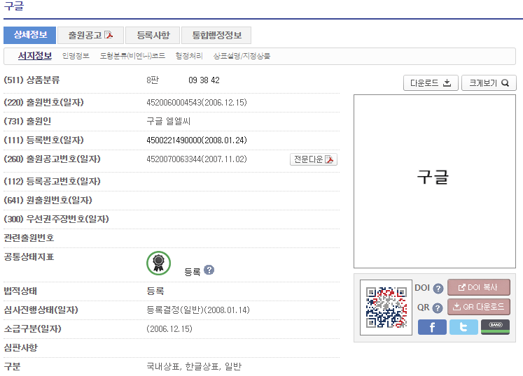Click the help icon beside 등록 status
This screenshot has width=523, height=376.
[209, 270]
